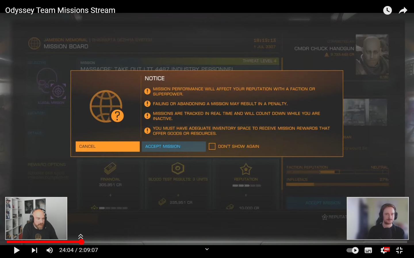Click the CMDR Chuck Handgun name
Image resolution: width=414 pixels, height=258 pixels.
(x=324, y=49)
